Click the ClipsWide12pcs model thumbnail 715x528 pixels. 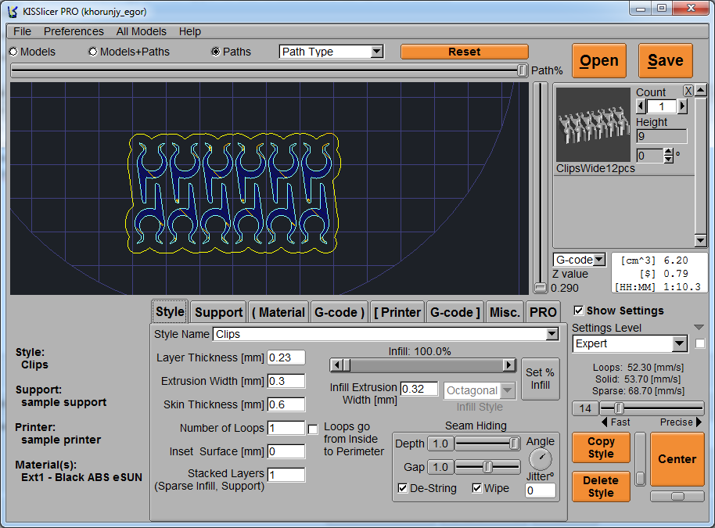point(593,125)
